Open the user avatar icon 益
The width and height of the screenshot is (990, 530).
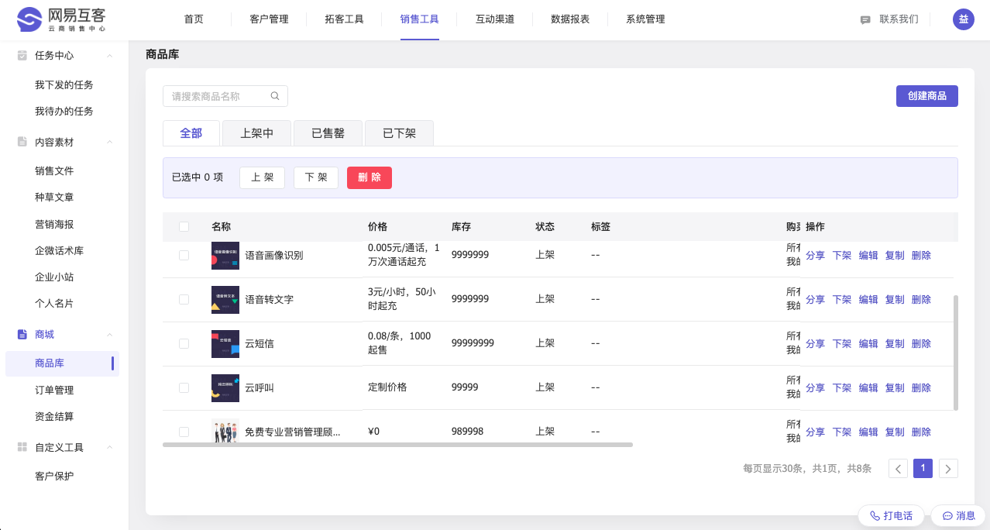point(963,19)
